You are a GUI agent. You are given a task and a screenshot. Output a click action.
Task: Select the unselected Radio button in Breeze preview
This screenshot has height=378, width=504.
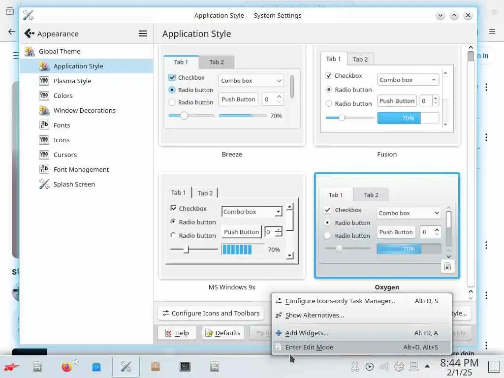tap(172, 102)
